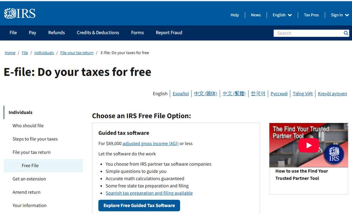Screen dimensions: 352x214
Task: View Spanish tax preparation and filing available
Action: (x=149, y=193)
